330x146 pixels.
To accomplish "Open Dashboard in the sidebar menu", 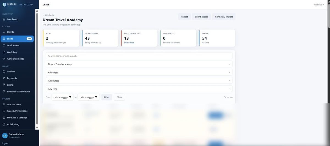I will (17, 19).
